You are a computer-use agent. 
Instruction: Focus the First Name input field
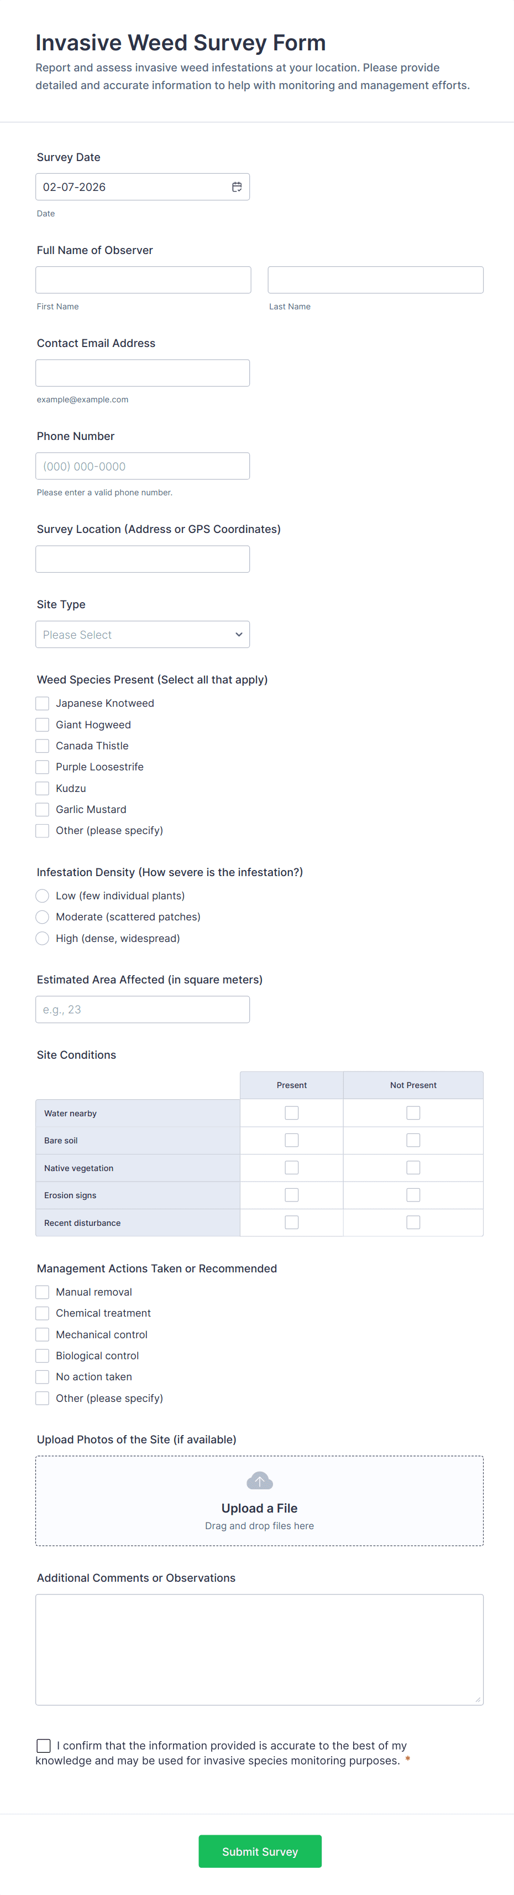point(143,279)
